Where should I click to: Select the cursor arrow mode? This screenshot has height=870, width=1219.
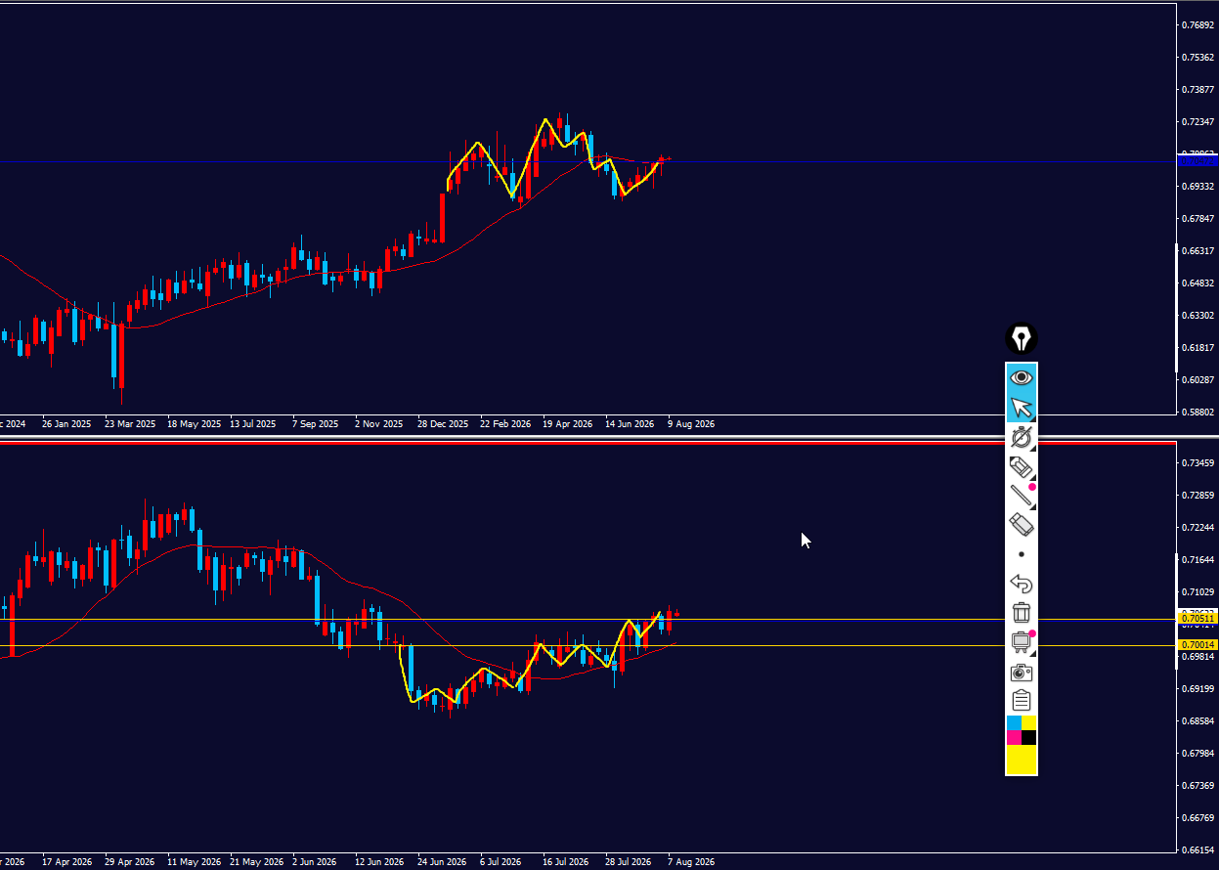point(1022,408)
